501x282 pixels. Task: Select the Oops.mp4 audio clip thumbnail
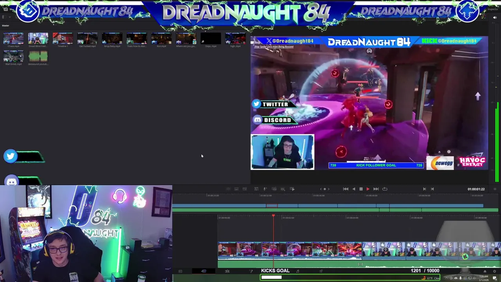coord(211,38)
